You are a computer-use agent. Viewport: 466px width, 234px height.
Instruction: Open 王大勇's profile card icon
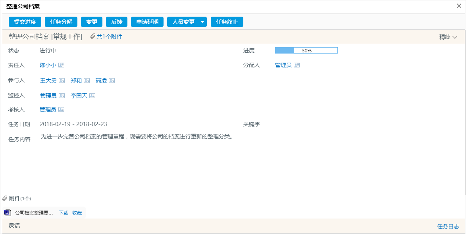[x=62, y=80]
